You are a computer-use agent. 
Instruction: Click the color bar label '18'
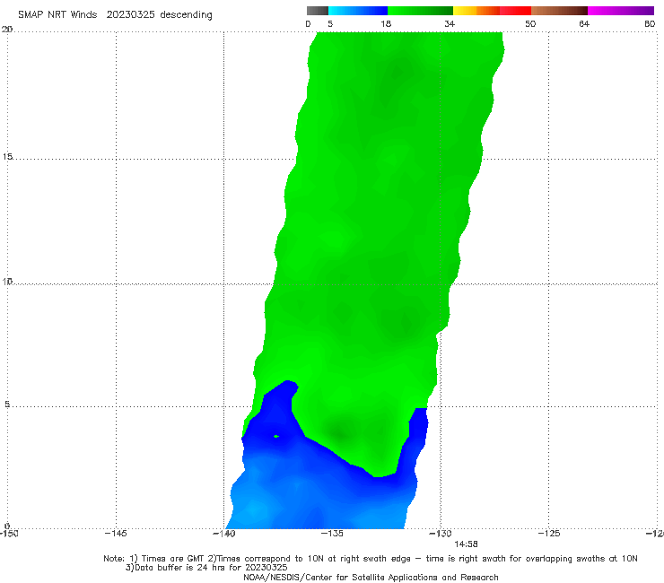pos(386,23)
